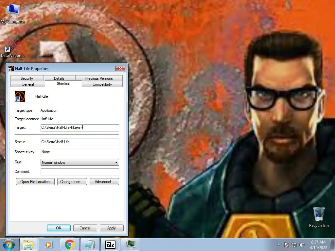335x251 pixels.
Task: Switch to the General tab
Action: click(28, 84)
